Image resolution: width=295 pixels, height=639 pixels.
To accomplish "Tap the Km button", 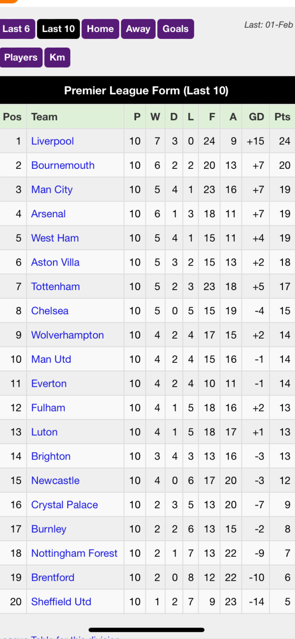I will pos(57,57).
